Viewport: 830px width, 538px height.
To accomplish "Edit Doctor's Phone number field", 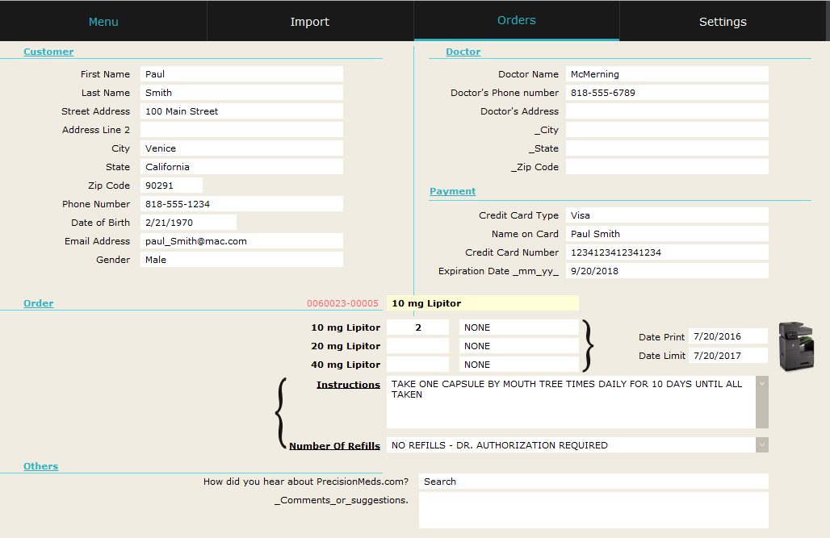I will pyautogui.click(x=667, y=93).
